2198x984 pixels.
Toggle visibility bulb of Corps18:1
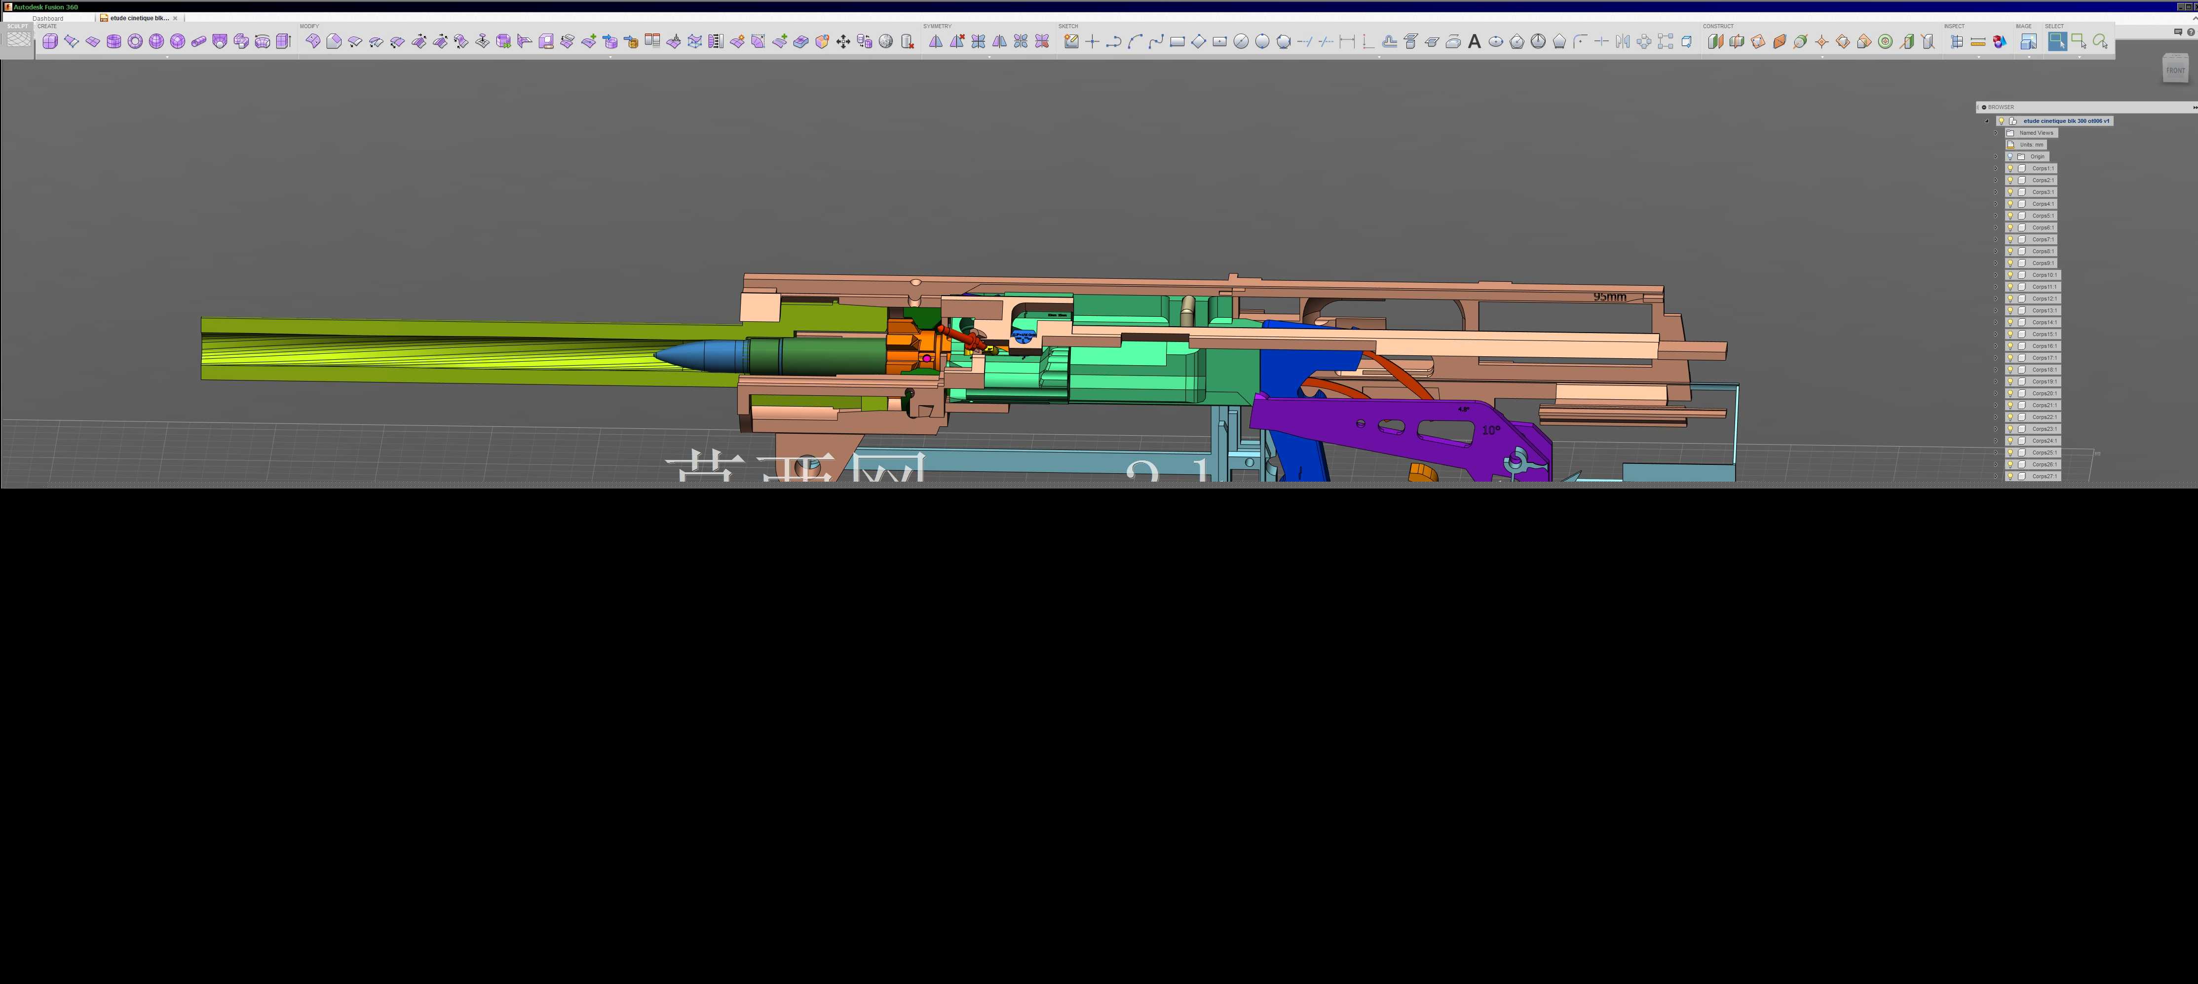click(2010, 370)
